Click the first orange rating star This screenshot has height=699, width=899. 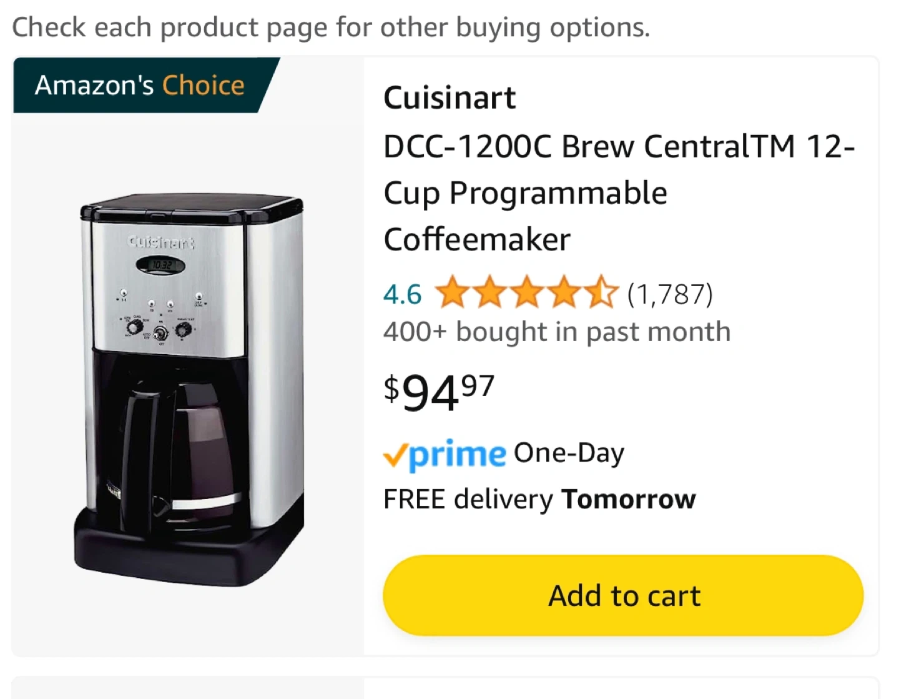[452, 293]
